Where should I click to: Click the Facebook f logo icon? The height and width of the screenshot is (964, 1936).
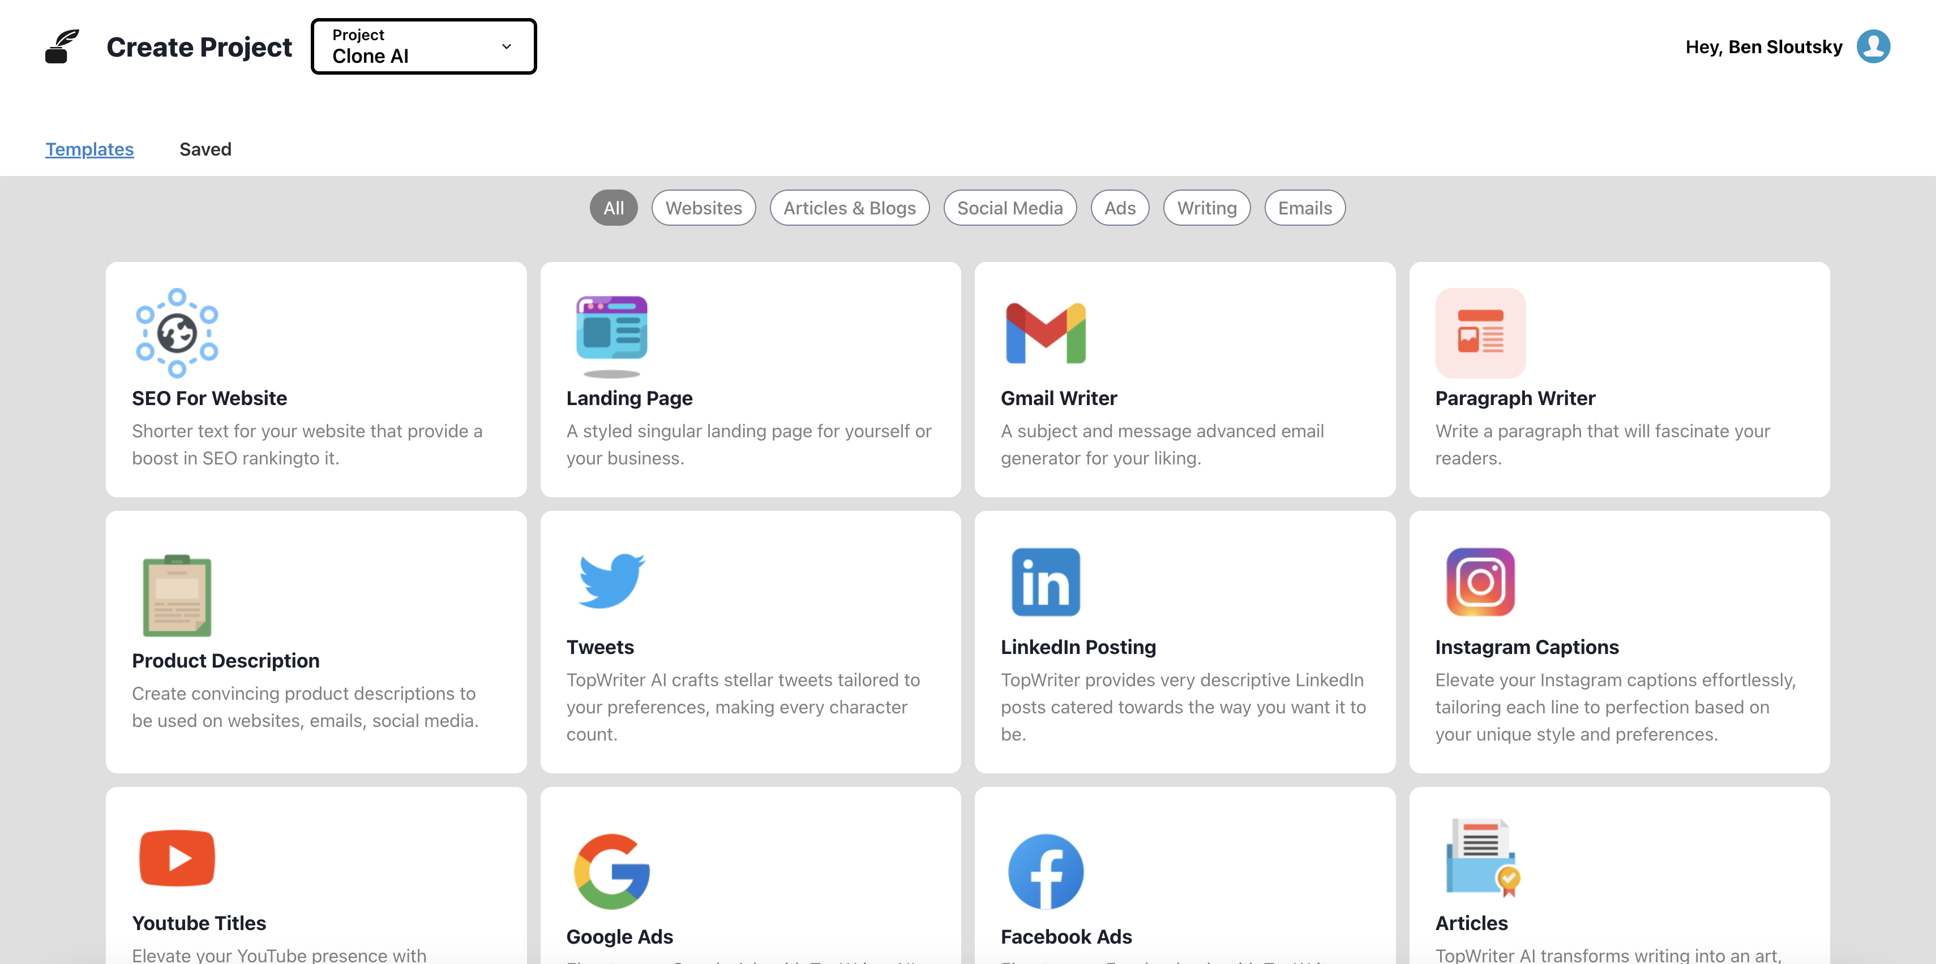click(1046, 871)
